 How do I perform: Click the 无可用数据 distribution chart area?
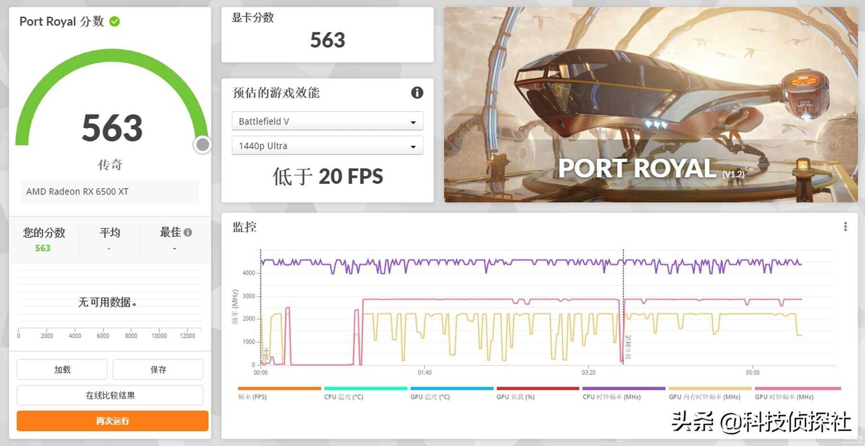[110, 302]
